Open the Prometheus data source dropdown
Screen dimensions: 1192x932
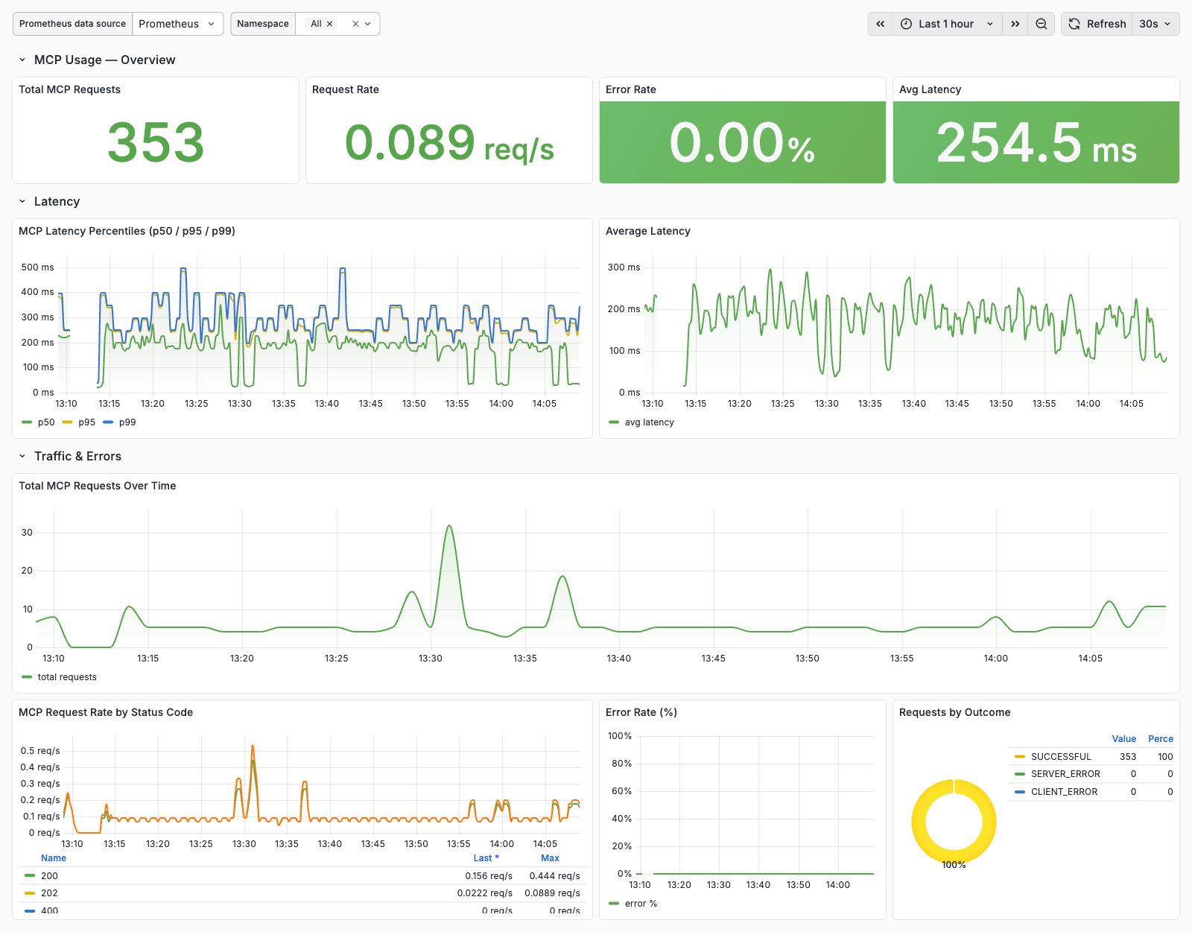pyautogui.click(x=177, y=24)
